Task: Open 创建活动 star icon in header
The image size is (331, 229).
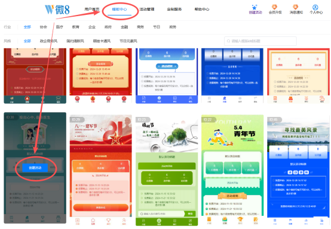Action: point(255,10)
